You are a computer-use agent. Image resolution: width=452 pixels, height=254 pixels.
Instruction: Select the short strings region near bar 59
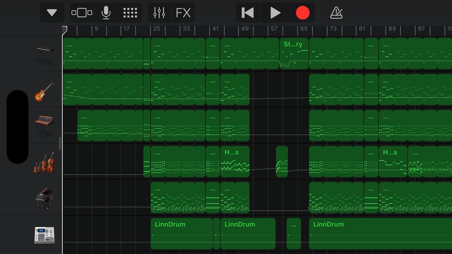coord(282,161)
